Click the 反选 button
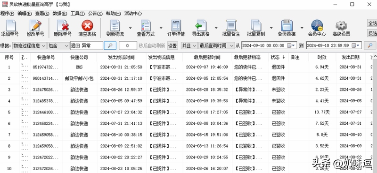Viewport: 377px width, 173px height. pyautogui.click(x=372, y=33)
